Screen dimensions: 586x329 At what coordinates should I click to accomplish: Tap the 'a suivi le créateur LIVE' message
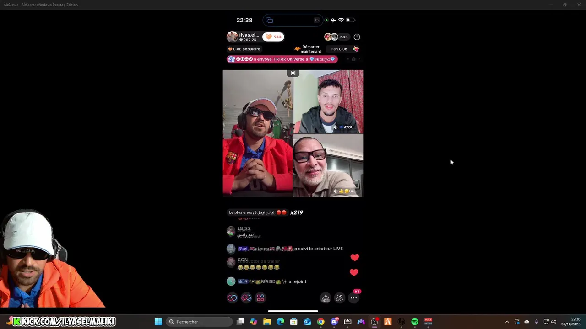point(290,249)
